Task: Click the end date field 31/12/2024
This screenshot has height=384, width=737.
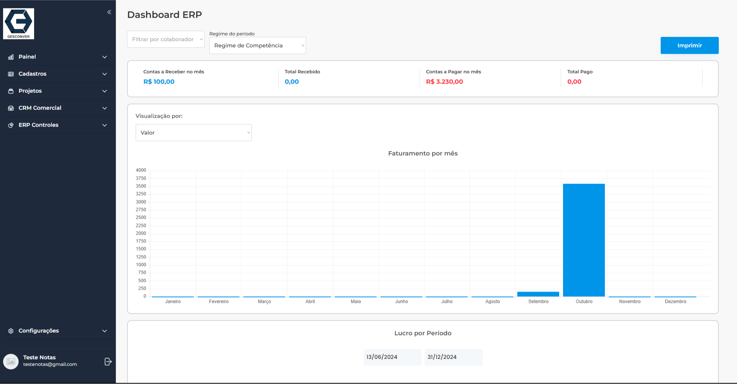Action: (x=453, y=357)
